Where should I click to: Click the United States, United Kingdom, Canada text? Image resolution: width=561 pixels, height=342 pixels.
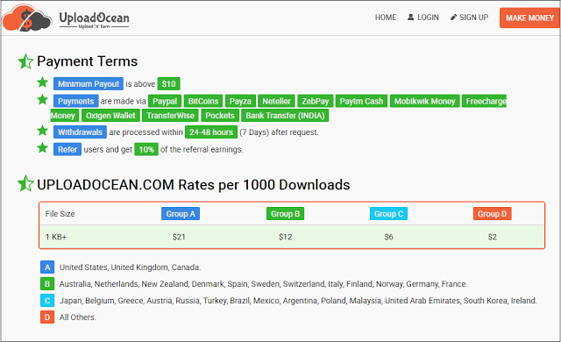(x=131, y=267)
